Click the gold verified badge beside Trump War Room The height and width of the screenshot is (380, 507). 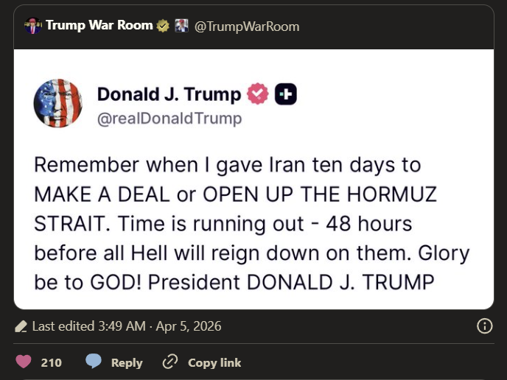pyautogui.click(x=163, y=26)
